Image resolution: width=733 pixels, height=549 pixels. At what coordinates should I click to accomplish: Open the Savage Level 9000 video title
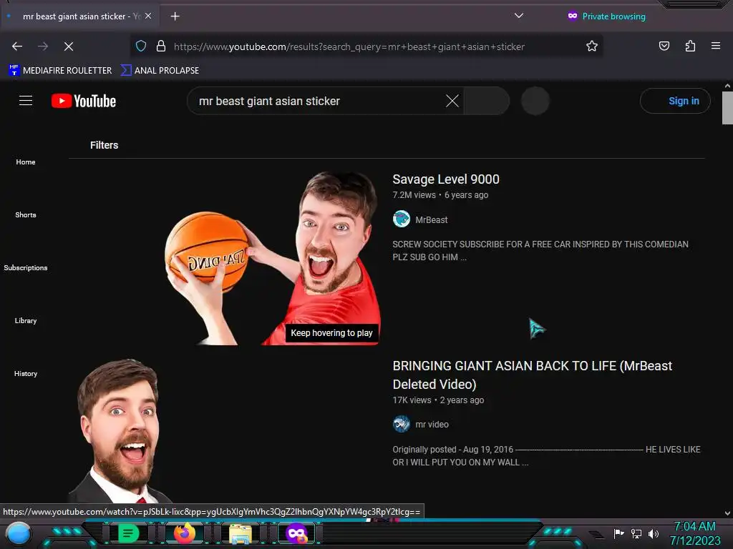click(x=446, y=179)
